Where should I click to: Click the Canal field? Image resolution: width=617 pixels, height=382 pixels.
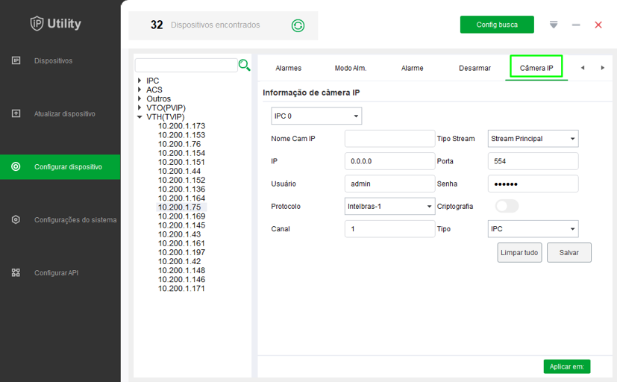(x=390, y=229)
